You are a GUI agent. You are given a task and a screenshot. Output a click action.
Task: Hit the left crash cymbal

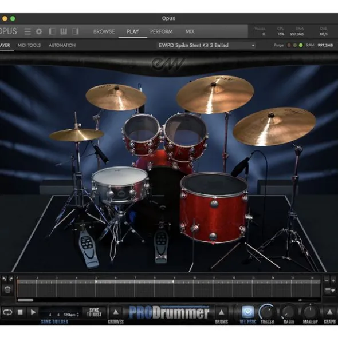click(x=116, y=97)
